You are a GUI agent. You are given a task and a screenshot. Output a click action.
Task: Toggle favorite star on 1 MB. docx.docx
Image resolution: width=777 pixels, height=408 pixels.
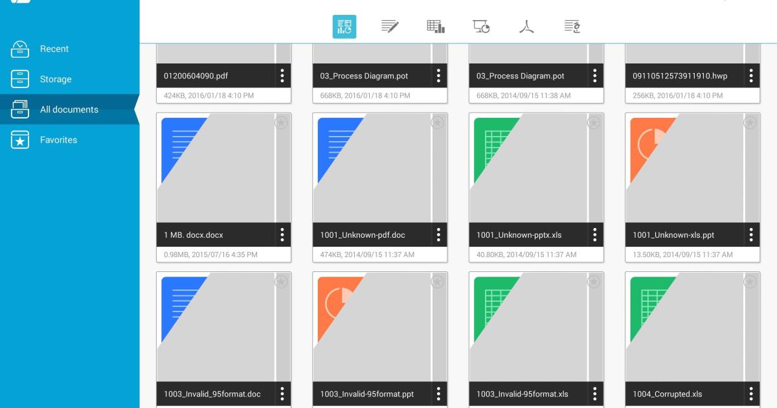281,122
